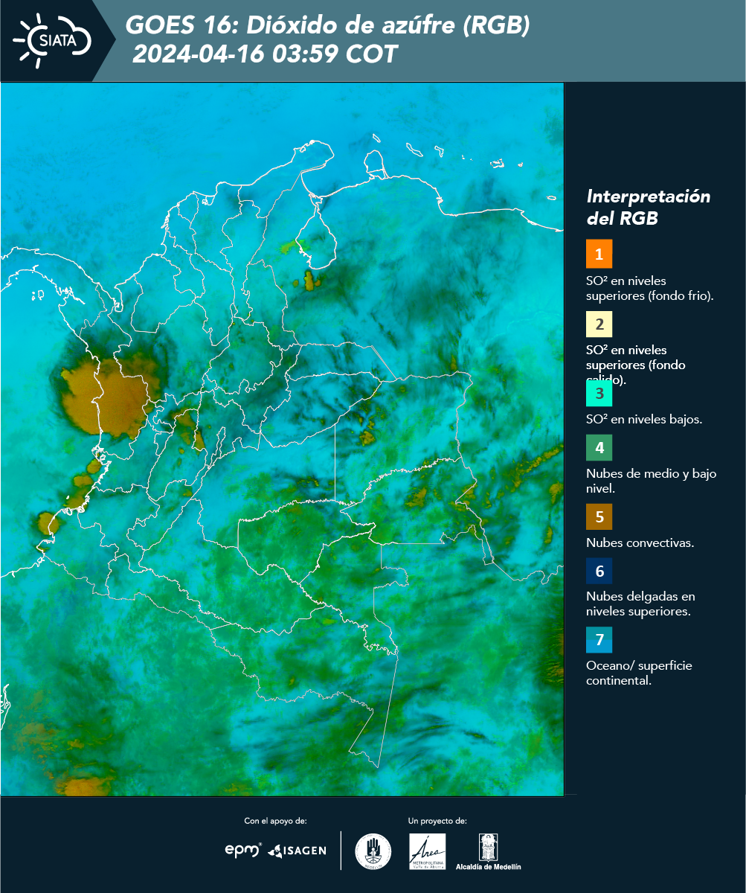
Task: Click the dark blue legend swatch numbered 6
Action: pyautogui.click(x=599, y=572)
